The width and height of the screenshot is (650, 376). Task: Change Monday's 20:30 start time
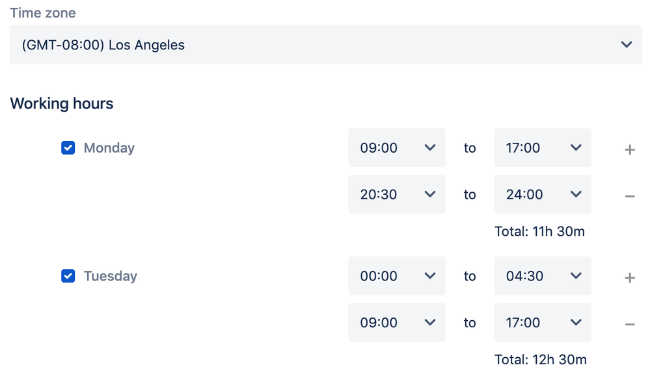click(397, 194)
